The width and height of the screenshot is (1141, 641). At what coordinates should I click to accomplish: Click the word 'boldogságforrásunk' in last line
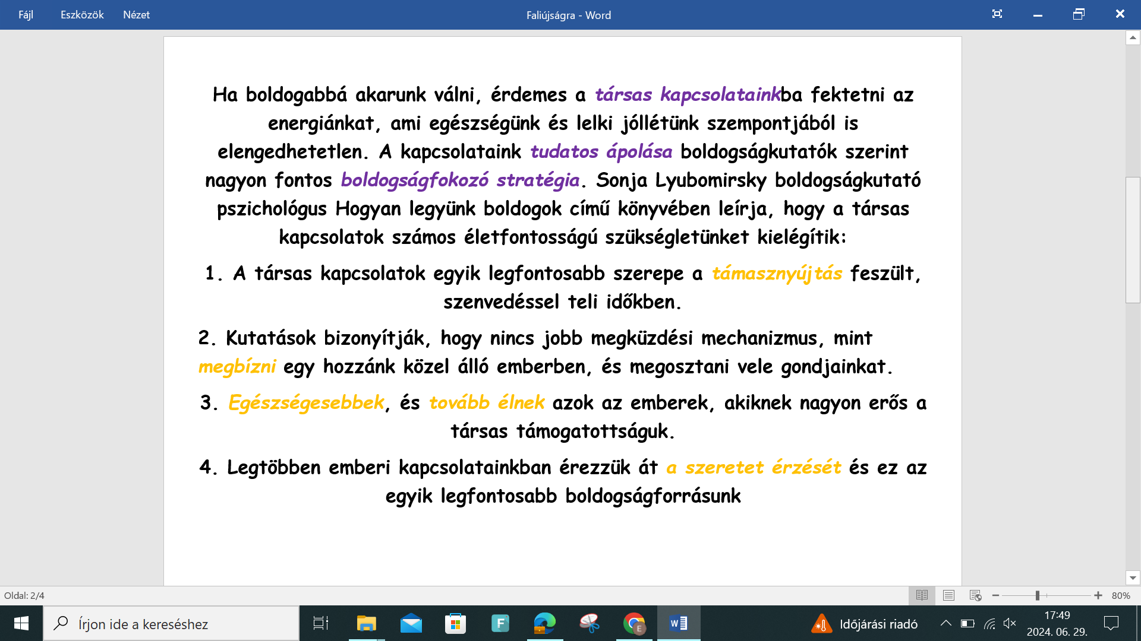click(653, 496)
